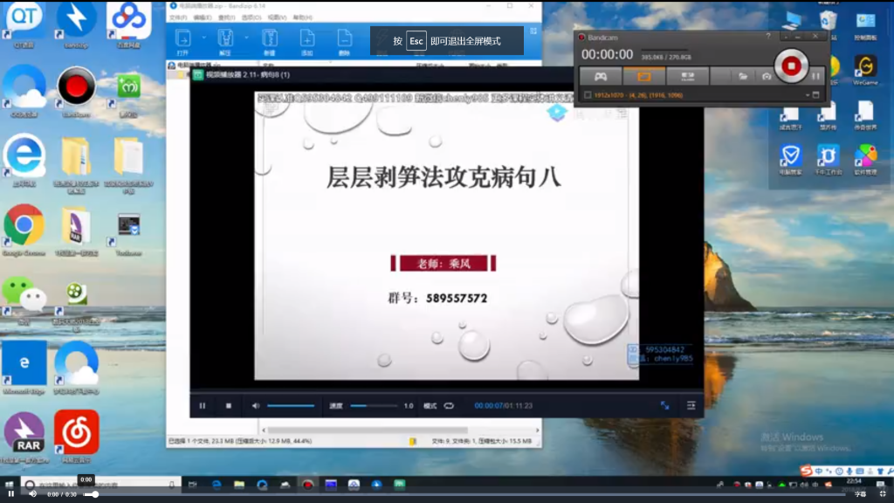Enter fullscreen in the video player
The height and width of the screenshot is (503, 894).
664,405
